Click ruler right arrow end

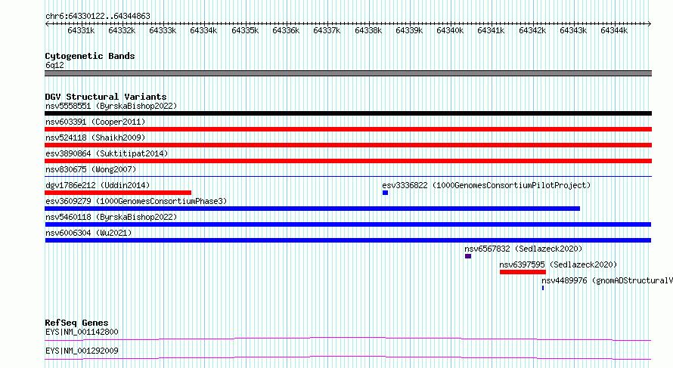point(650,24)
